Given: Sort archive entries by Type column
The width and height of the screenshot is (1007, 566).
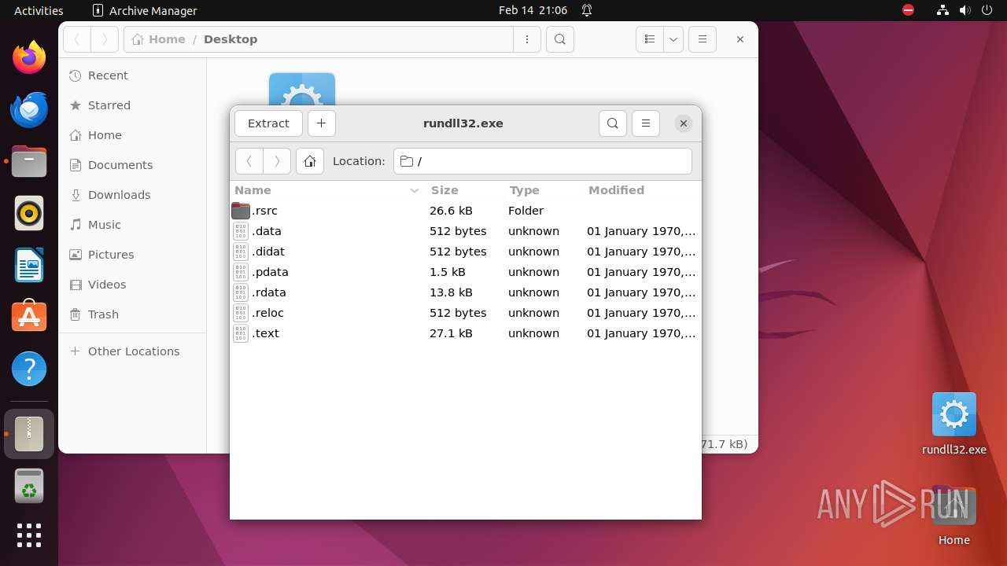Looking at the screenshot, I should 543,190.
